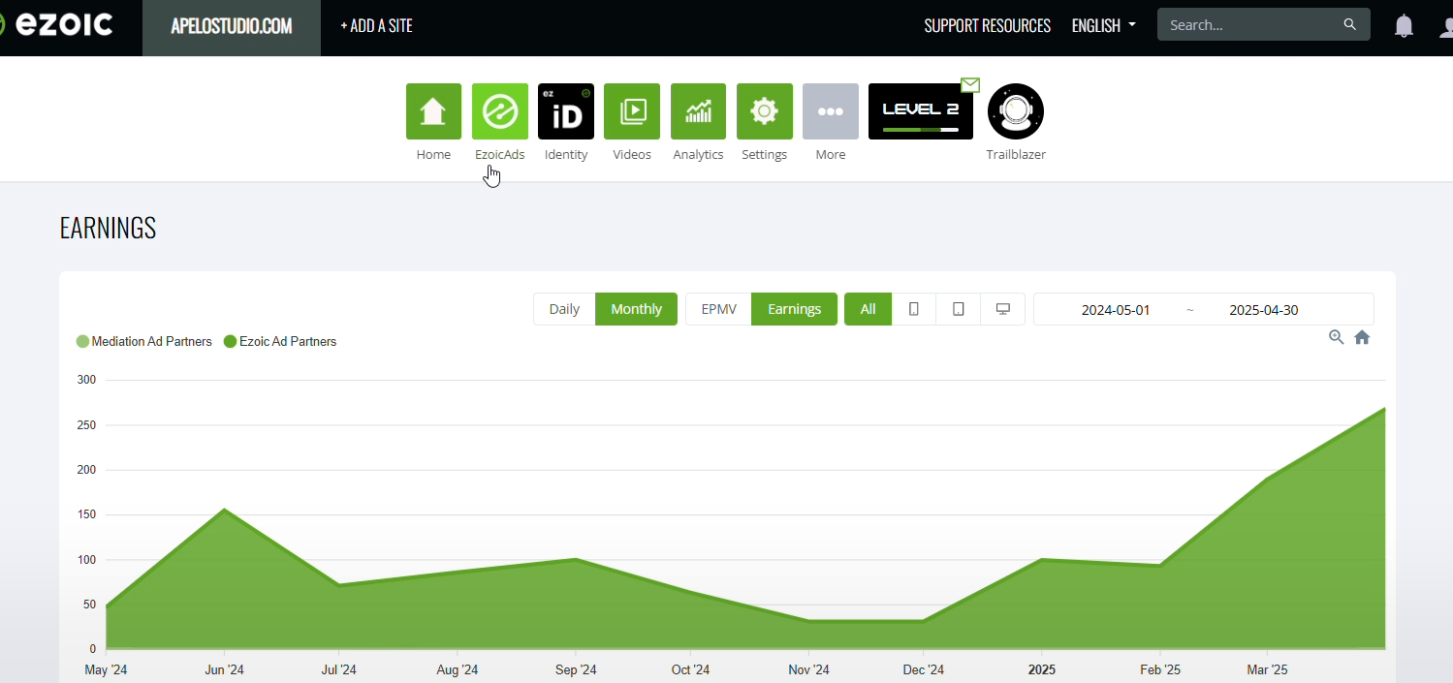
Task: Filter earnings by mobile phone device
Action: 913,309
